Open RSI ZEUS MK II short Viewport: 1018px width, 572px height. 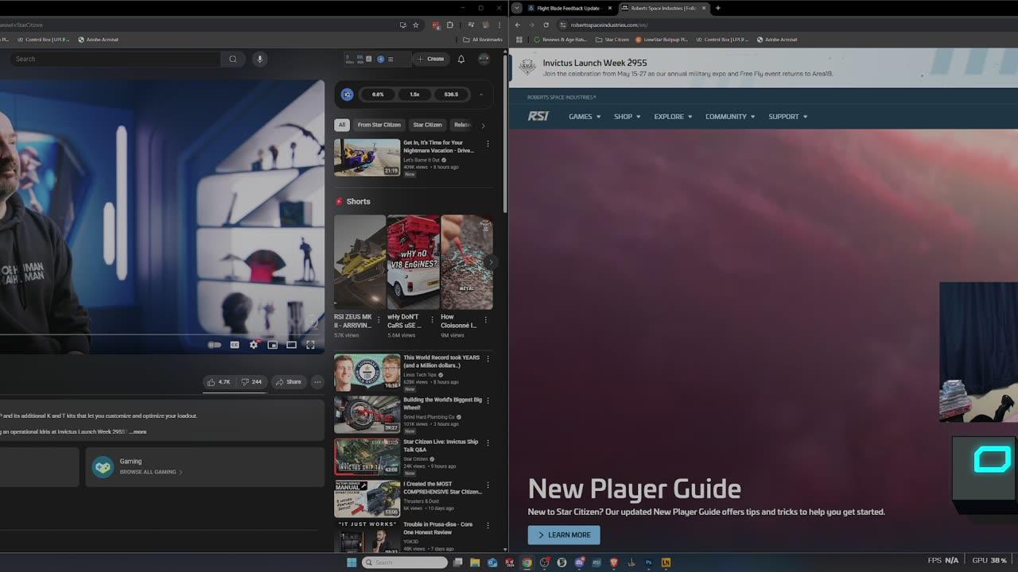(x=359, y=261)
